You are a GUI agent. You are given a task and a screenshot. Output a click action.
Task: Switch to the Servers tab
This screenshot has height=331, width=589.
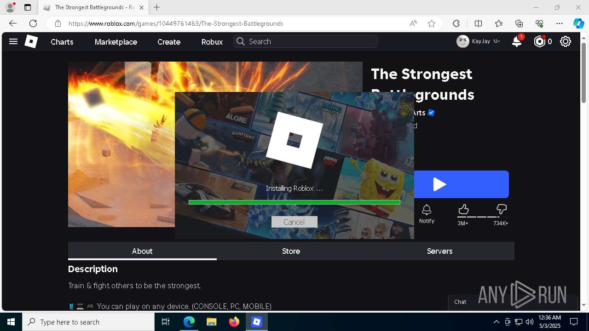click(x=439, y=251)
